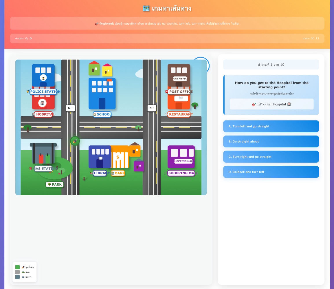Click the RESTAURANT label on the map
The width and height of the screenshot is (334, 289).
[179, 114]
